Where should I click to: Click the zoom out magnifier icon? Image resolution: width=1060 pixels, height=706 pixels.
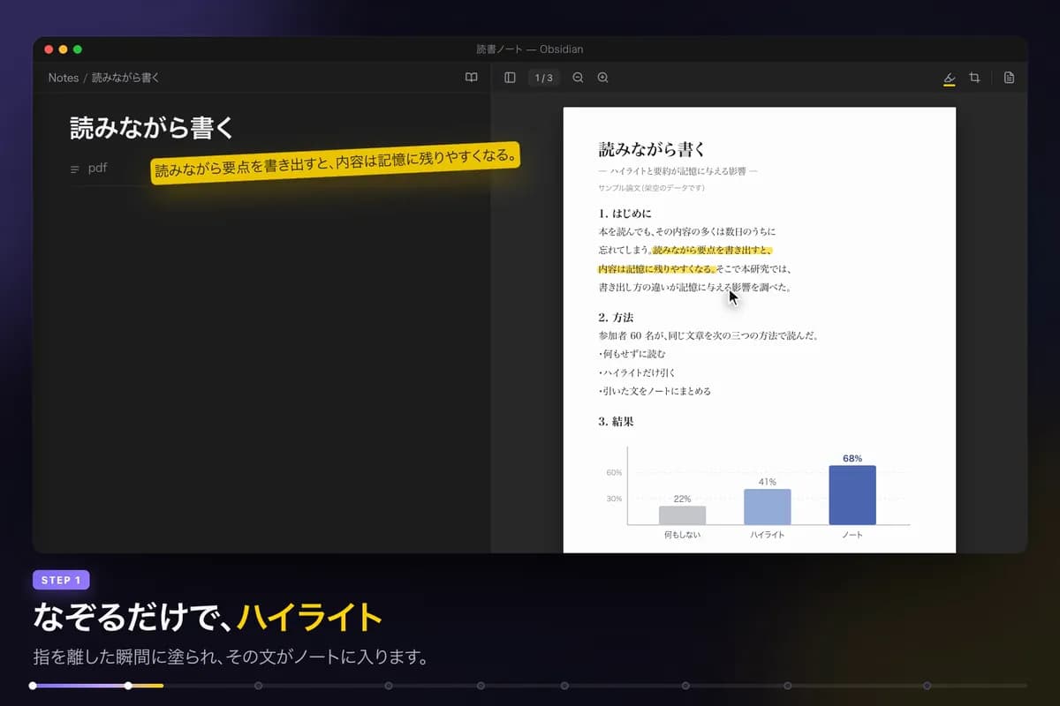[x=578, y=78]
